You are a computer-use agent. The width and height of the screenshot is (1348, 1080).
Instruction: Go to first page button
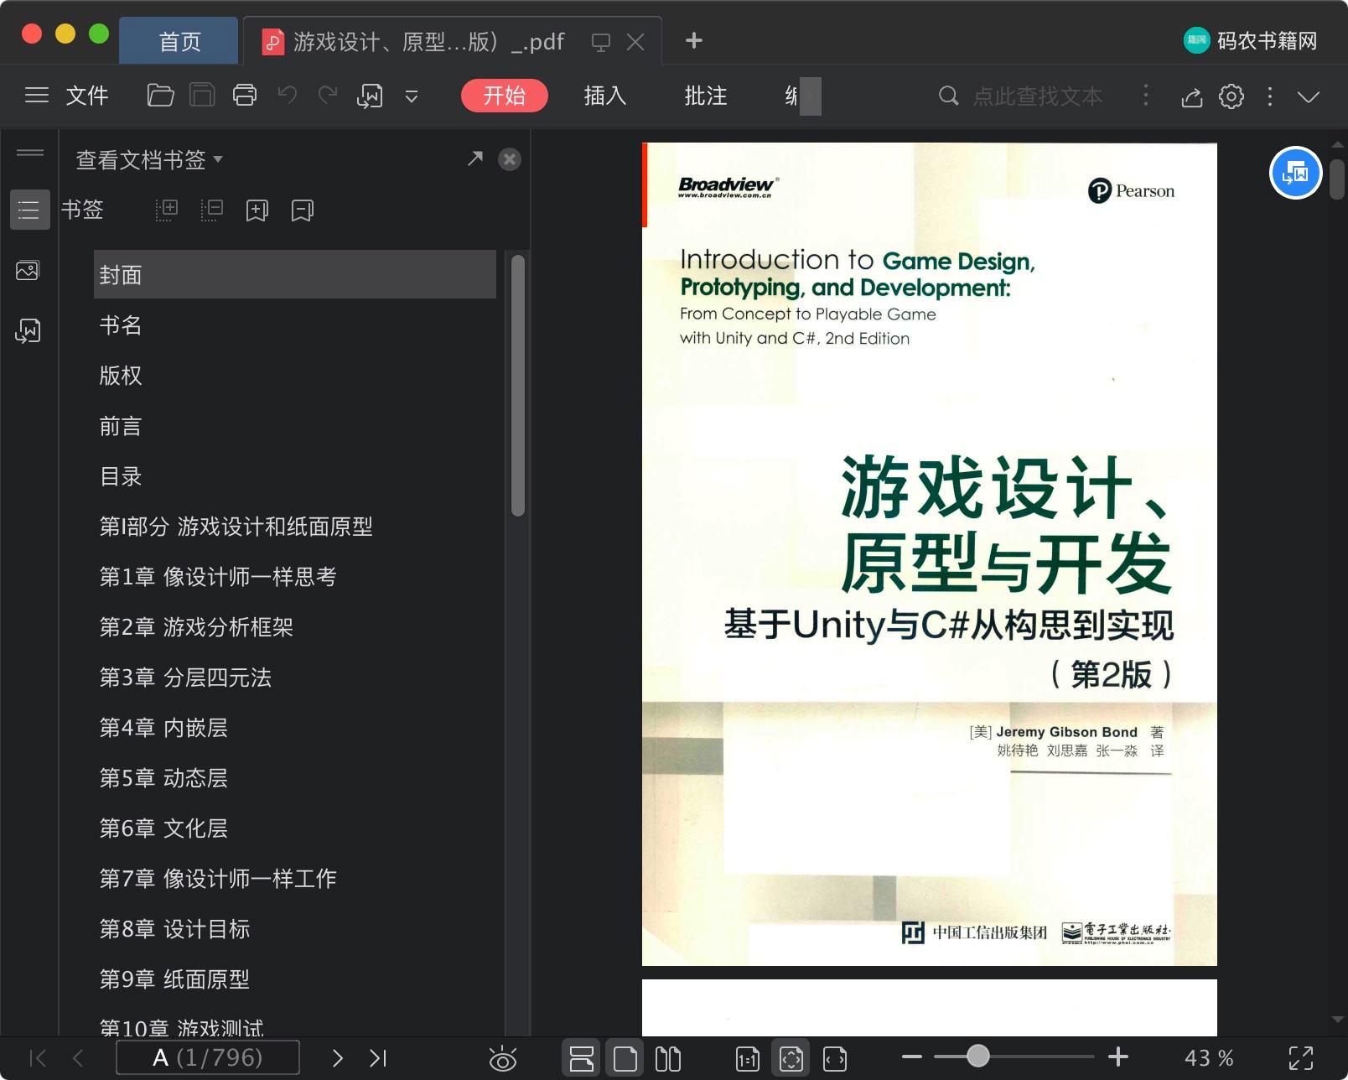(x=38, y=1058)
